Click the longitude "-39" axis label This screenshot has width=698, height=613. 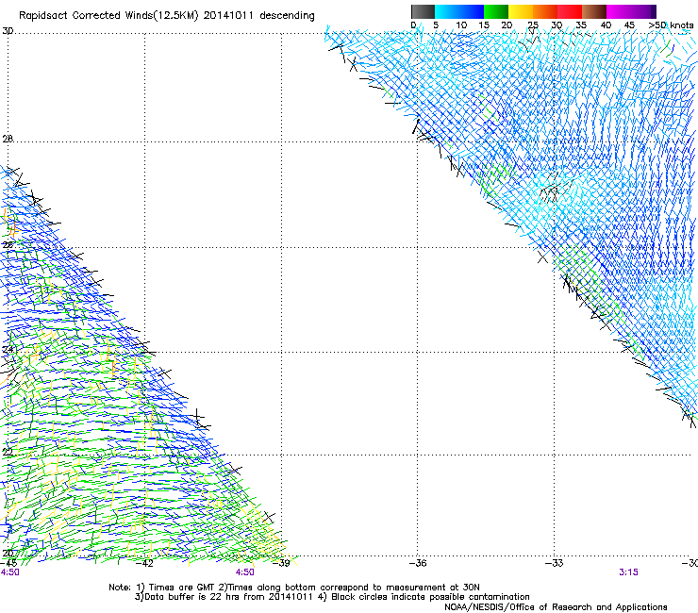pos(281,563)
